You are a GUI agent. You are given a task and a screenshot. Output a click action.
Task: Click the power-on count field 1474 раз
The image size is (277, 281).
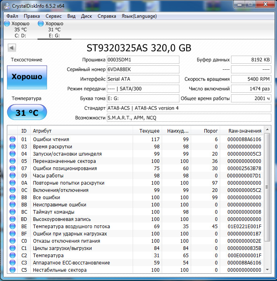click(x=251, y=89)
